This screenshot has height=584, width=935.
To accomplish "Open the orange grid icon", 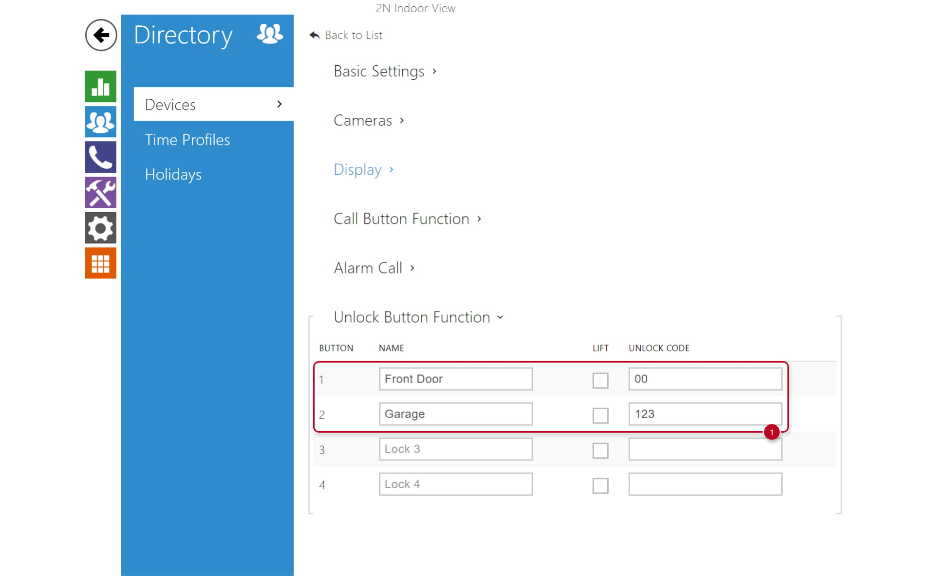I will [101, 263].
